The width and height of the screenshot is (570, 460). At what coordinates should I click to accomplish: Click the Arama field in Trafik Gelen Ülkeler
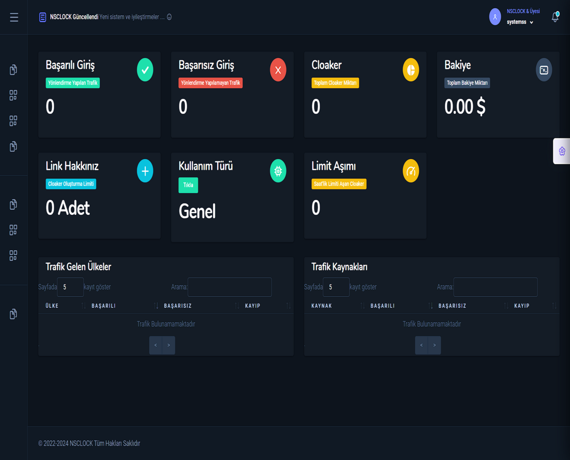coord(229,287)
